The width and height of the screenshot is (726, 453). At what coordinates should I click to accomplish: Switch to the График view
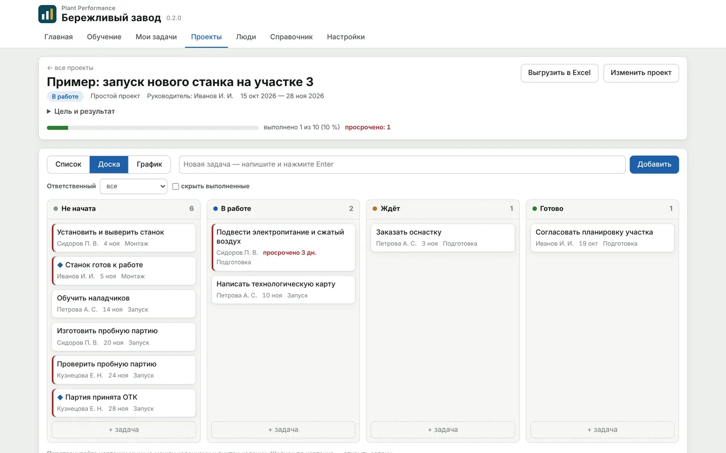(x=149, y=165)
